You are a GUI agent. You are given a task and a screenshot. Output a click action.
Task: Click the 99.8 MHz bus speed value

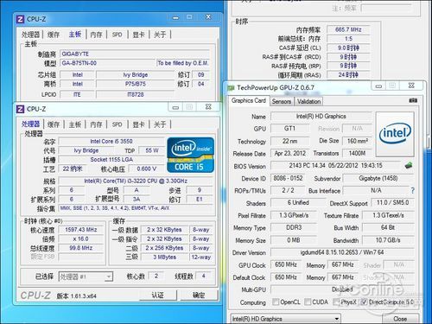81,248
